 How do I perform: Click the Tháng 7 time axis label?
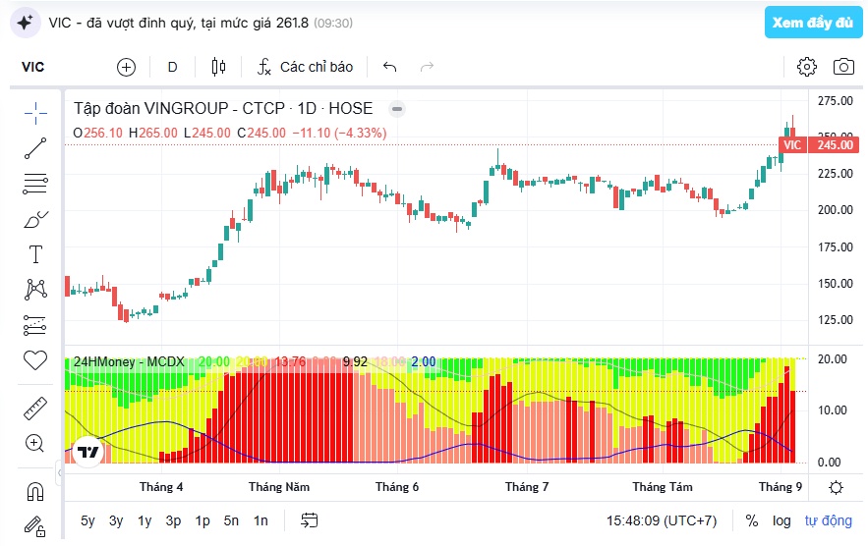click(527, 487)
